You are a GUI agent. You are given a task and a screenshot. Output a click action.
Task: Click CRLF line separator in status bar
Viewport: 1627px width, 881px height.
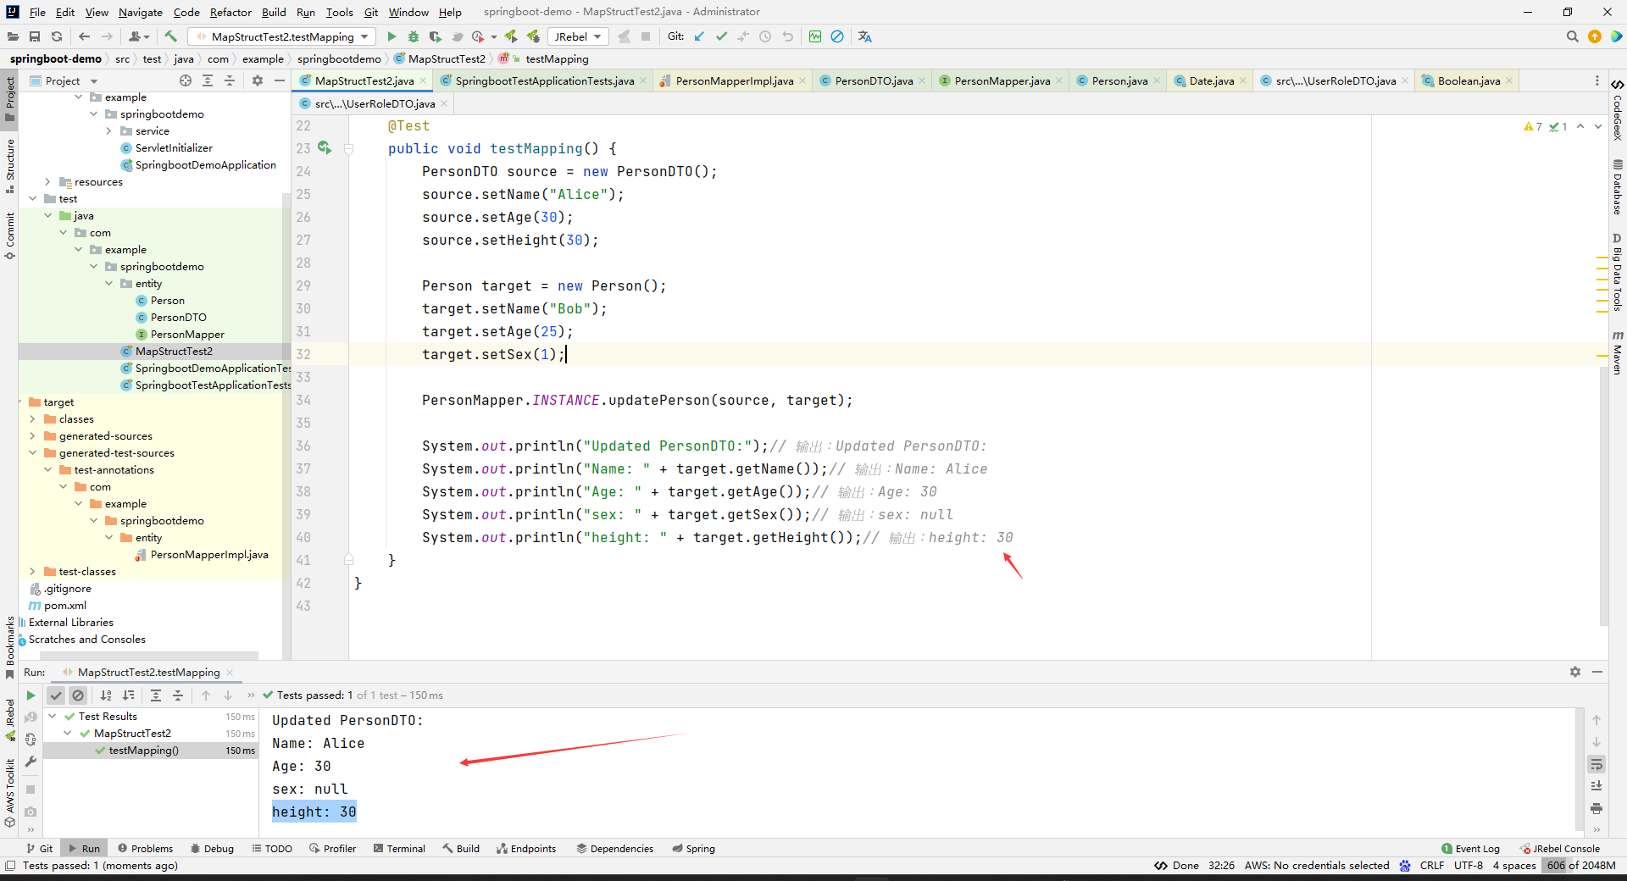[1432, 866]
